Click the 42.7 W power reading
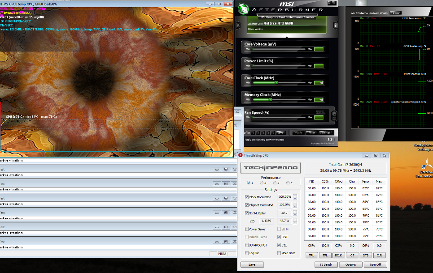 (284, 221)
